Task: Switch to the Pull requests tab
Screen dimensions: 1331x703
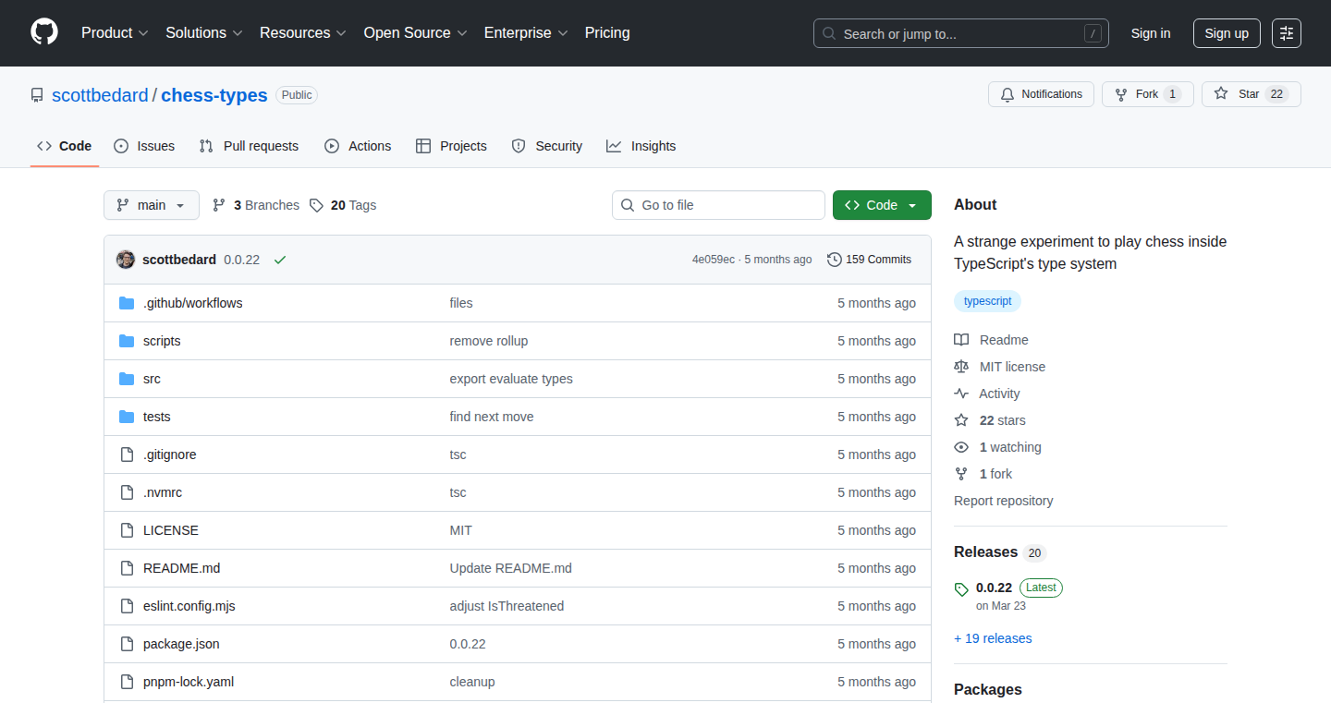Action: click(x=250, y=146)
